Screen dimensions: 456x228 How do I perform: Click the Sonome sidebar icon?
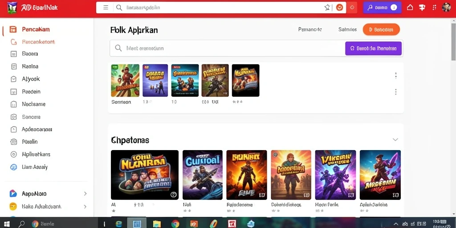click(13, 117)
